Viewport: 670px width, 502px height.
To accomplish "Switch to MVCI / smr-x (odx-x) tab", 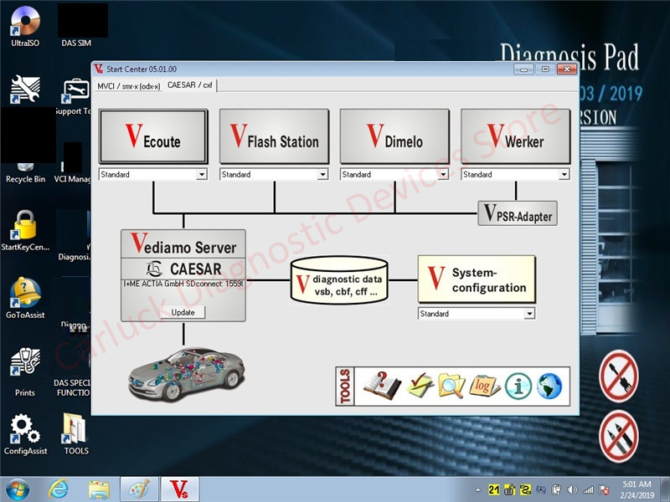I will coord(129,86).
